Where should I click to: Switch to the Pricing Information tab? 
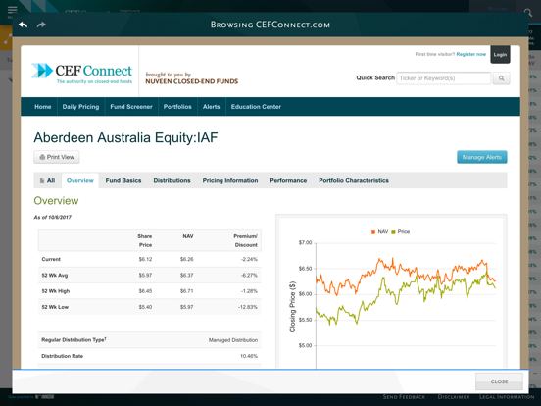point(230,180)
